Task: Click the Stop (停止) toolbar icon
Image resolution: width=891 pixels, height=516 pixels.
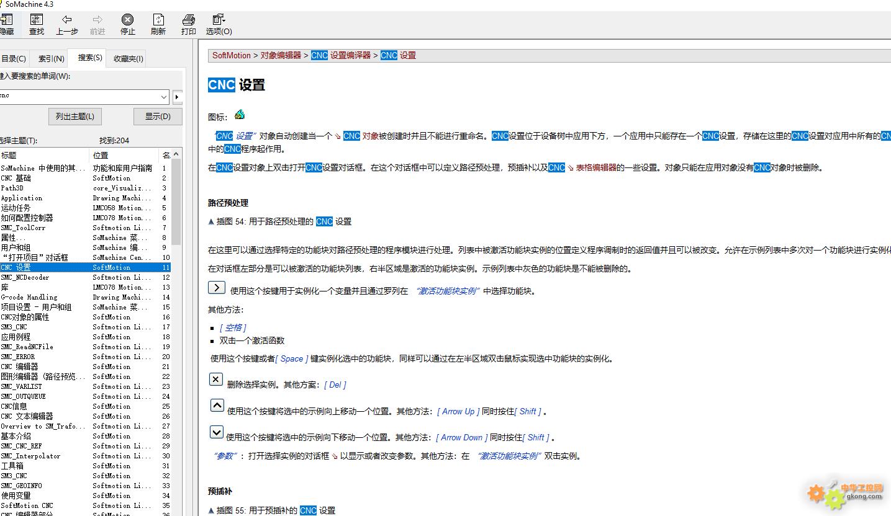Action: [x=127, y=19]
